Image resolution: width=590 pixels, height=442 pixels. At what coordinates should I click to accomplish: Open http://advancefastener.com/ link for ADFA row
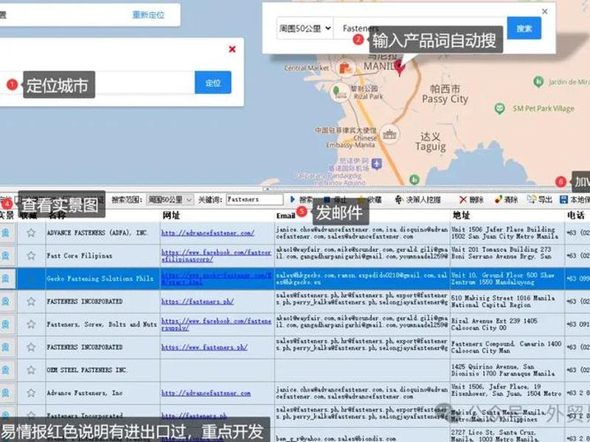208,233
